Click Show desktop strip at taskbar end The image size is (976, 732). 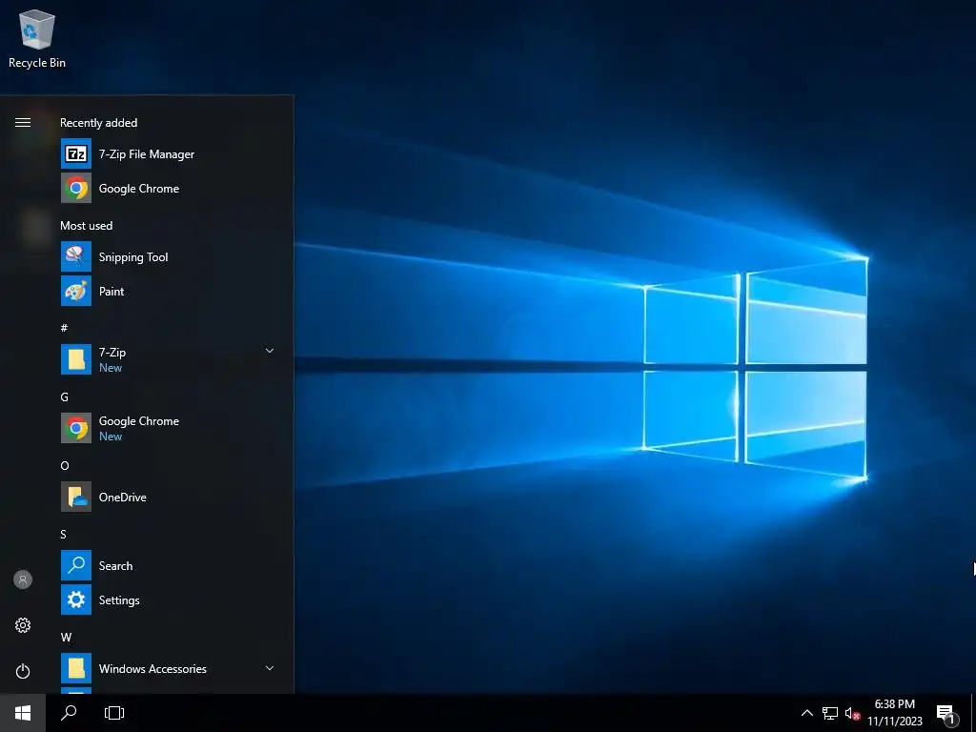pos(973,713)
